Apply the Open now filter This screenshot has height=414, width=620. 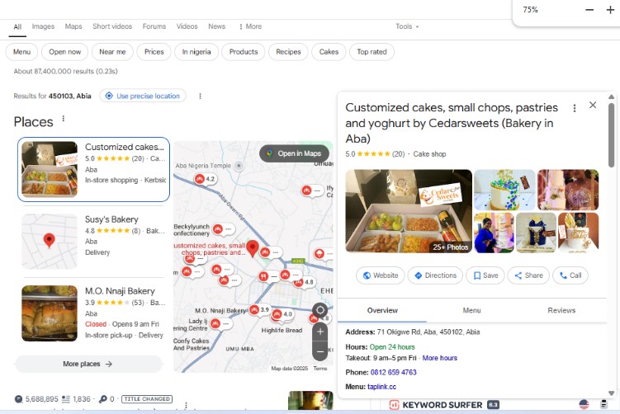(x=65, y=52)
